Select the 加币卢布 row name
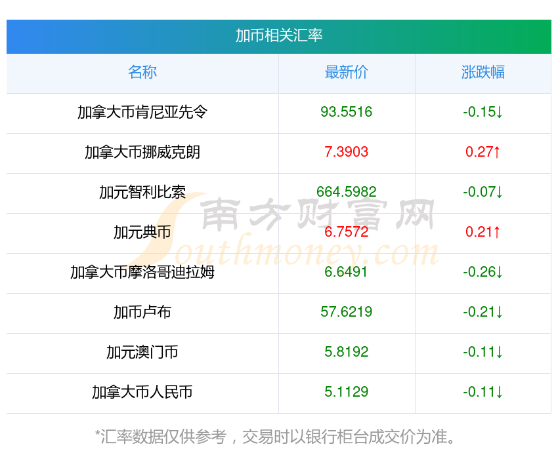 [x=142, y=312]
